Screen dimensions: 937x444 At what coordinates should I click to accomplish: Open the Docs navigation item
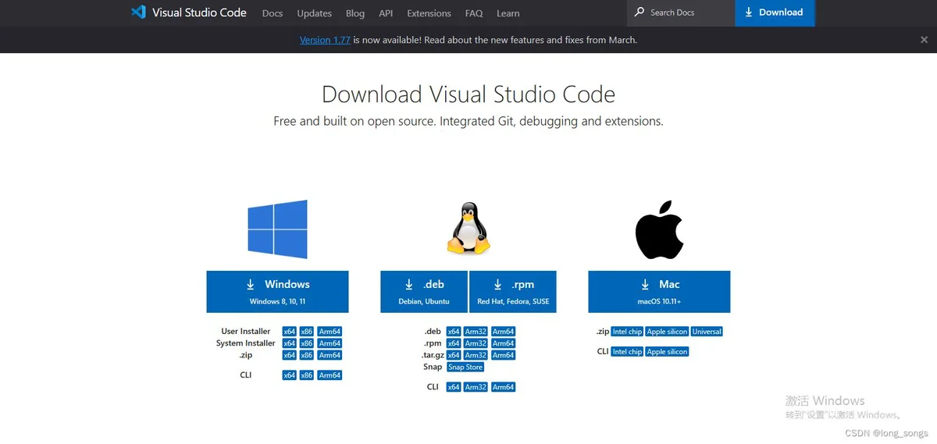tap(273, 13)
